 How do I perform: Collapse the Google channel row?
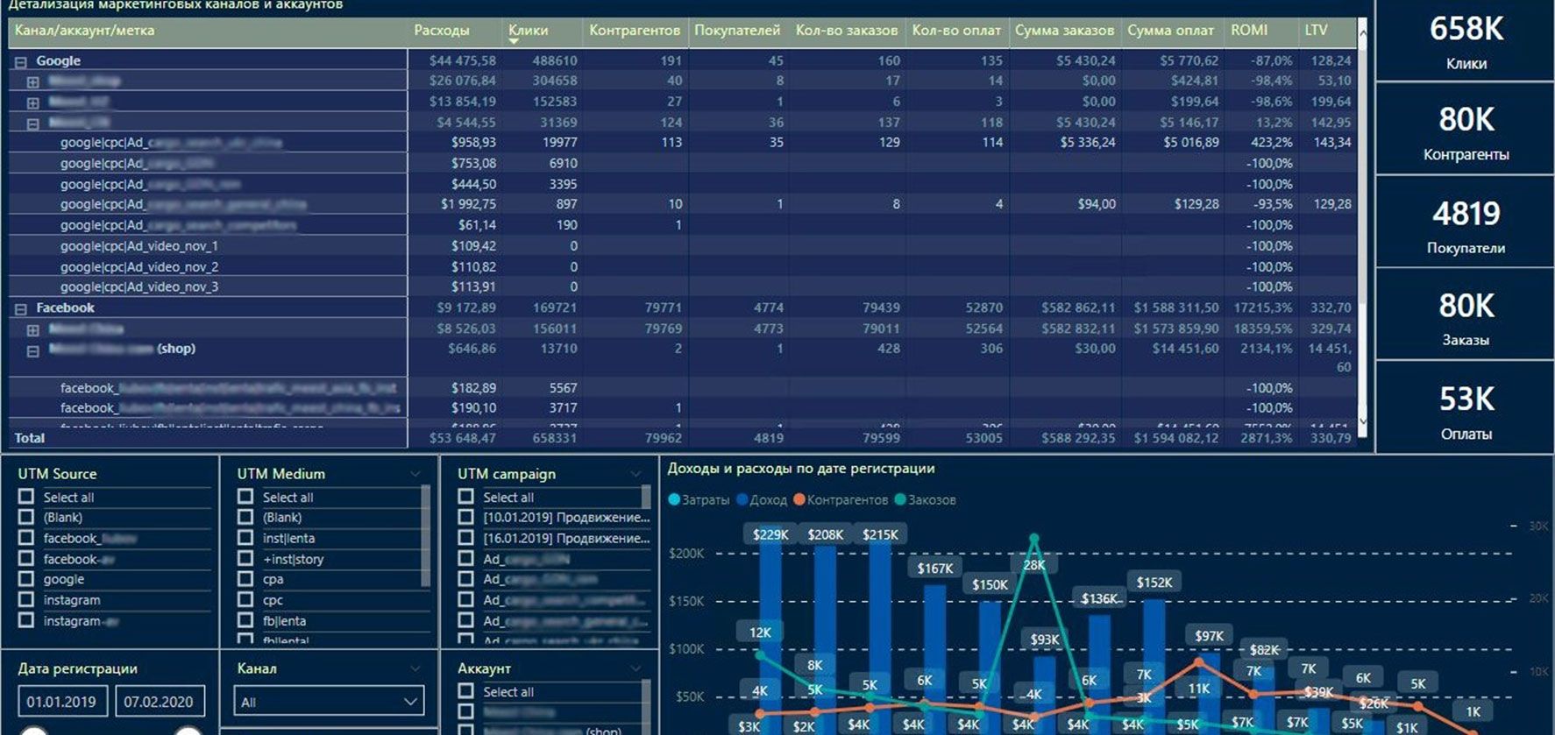click(x=20, y=62)
